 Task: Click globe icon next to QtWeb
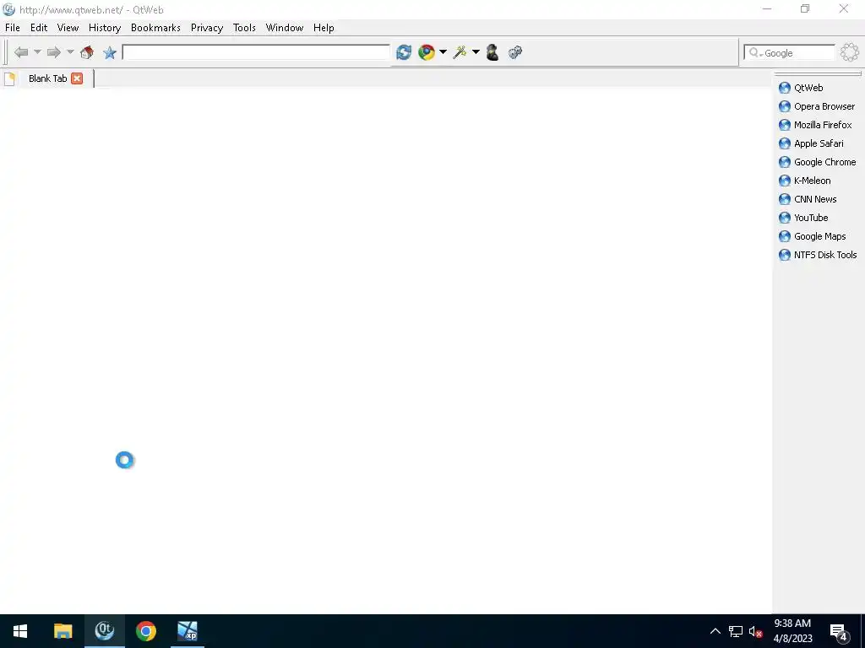coord(785,88)
